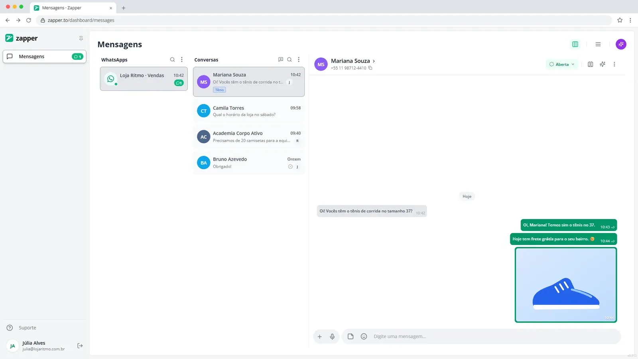The image size is (638, 359).
Task: Open the sneaker image in chat
Action: pyautogui.click(x=566, y=285)
